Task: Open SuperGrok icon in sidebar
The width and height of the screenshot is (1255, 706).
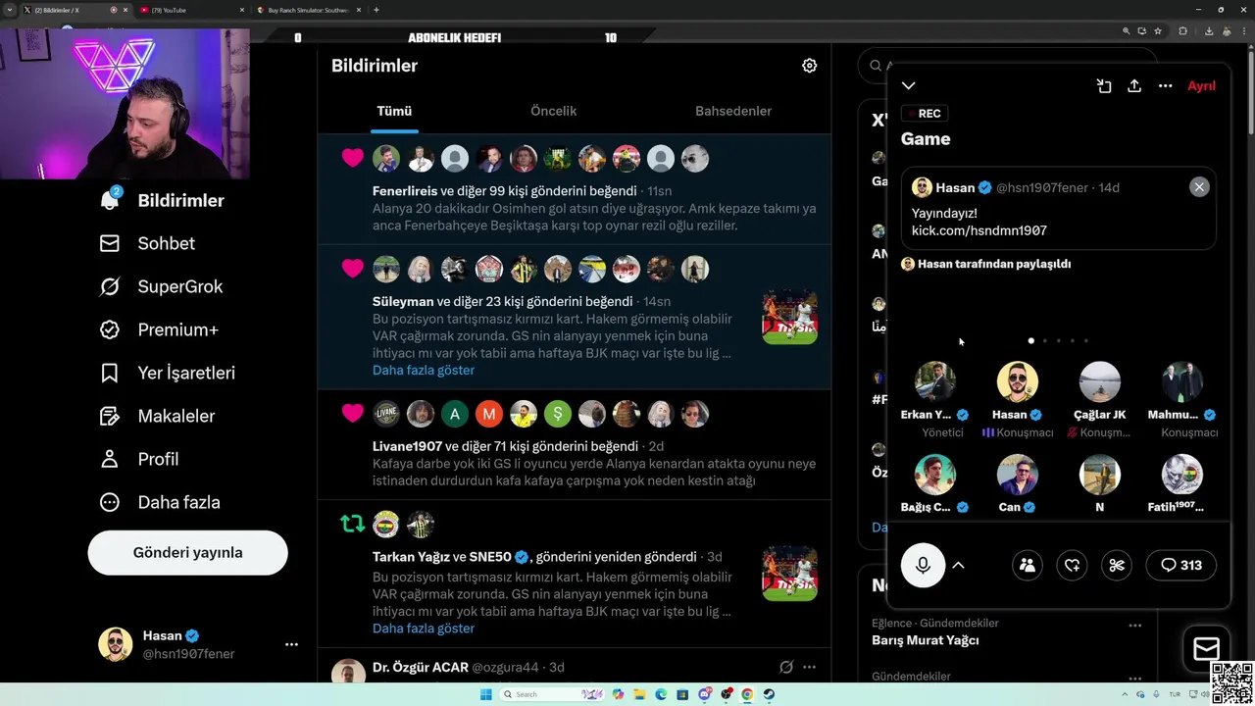Action: click(110, 286)
